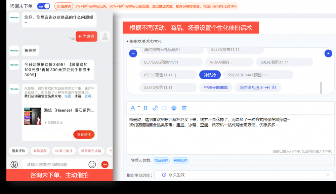Click the product card insert icon
Screen dimensions: 336x194
point(184,108)
